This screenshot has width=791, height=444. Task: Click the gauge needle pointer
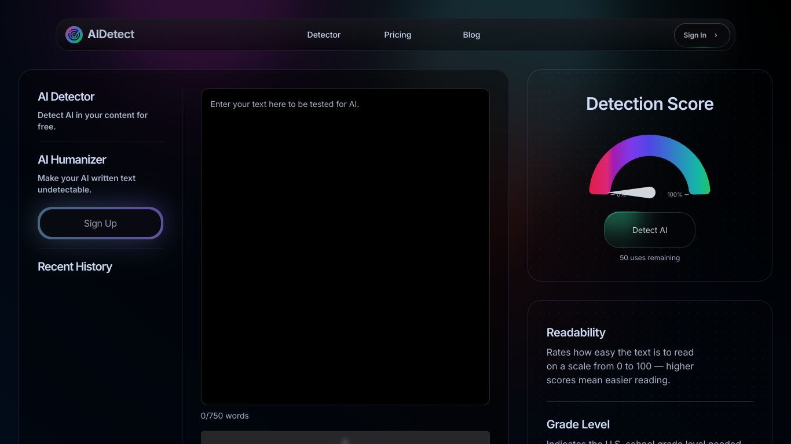click(x=632, y=193)
